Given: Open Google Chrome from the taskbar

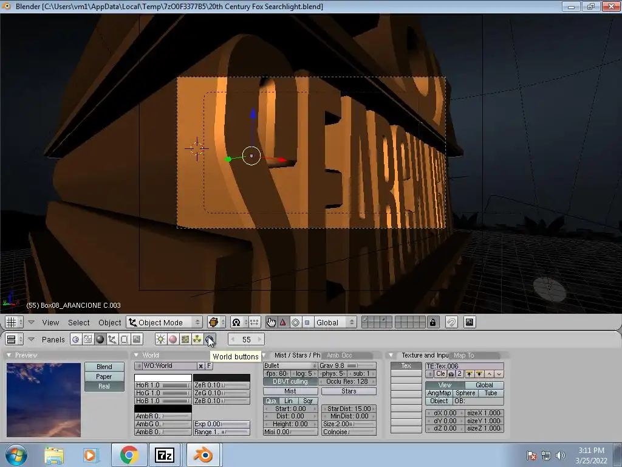Looking at the screenshot, I should 129,455.
